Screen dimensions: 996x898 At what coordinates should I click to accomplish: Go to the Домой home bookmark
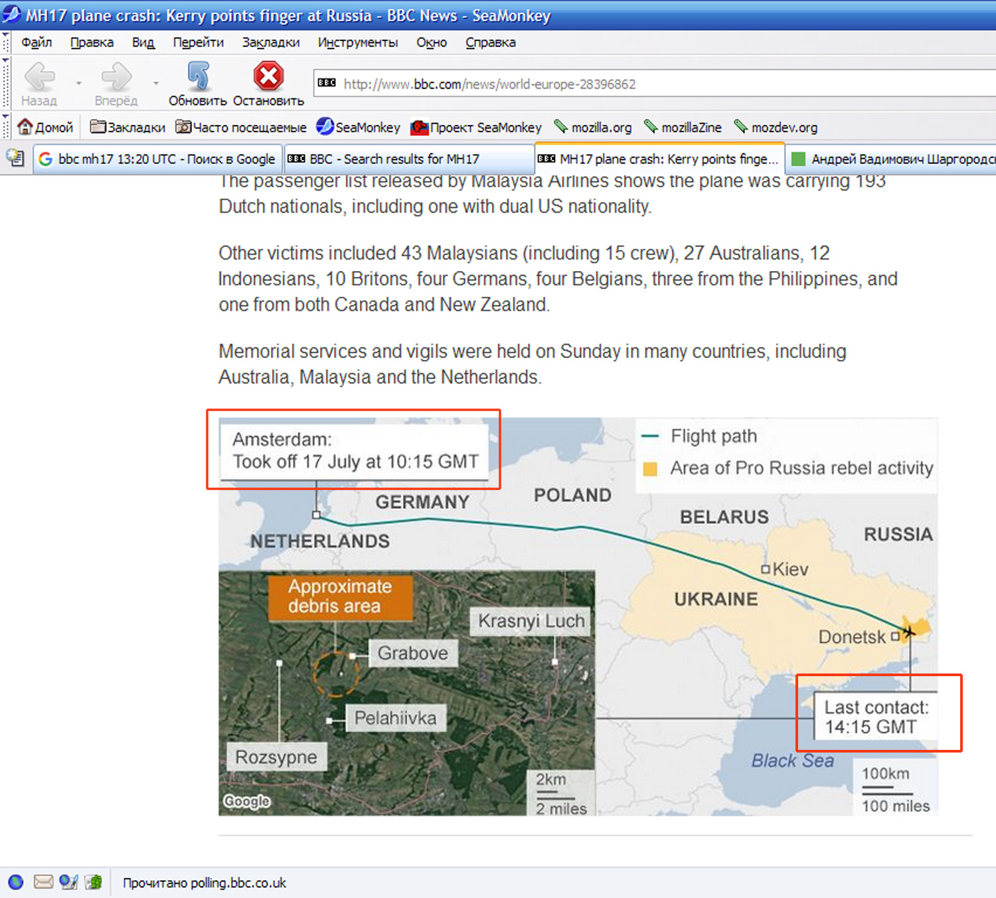coord(45,127)
